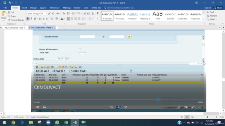Show paragraph marks
This screenshot has width=225, height=126.
coord(98,14)
